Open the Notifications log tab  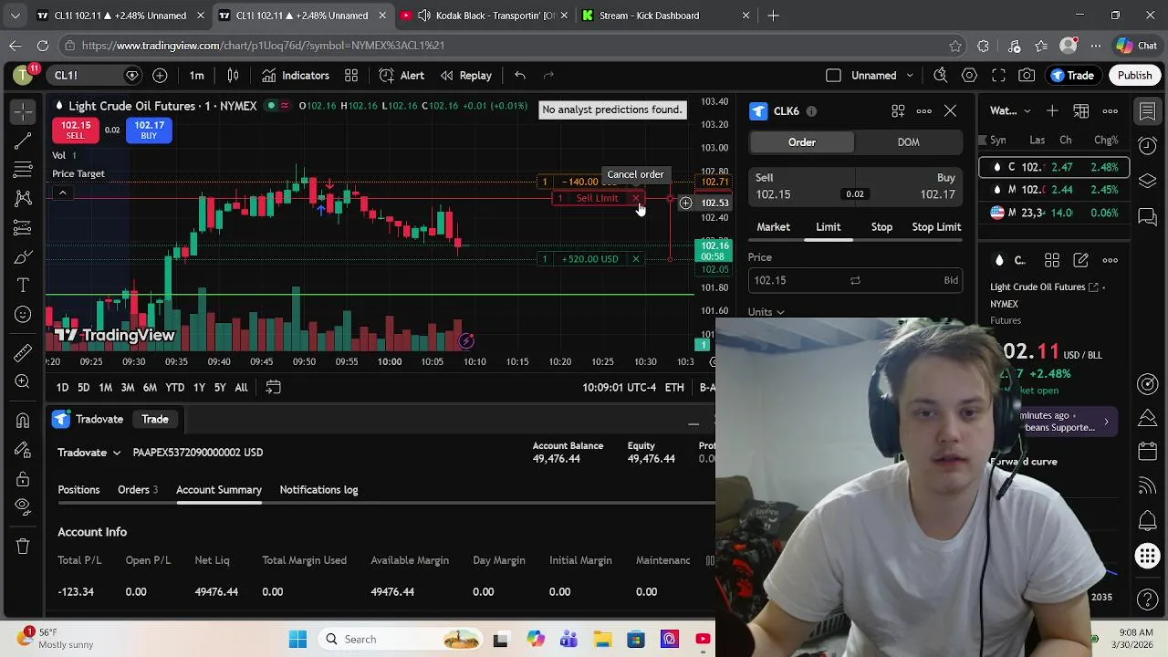click(318, 490)
